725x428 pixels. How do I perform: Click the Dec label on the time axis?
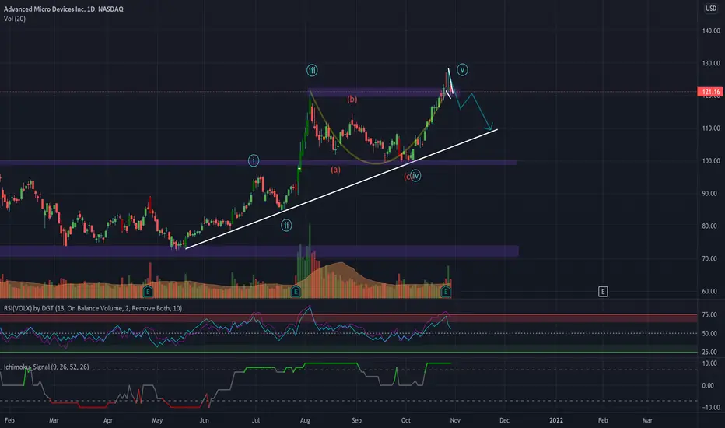pyautogui.click(x=504, y=420)
